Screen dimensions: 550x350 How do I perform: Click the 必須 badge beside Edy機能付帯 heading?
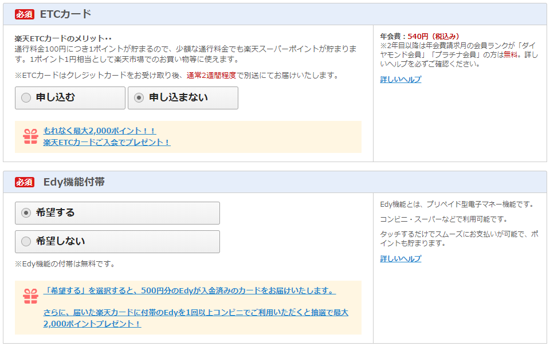(x=24, y=182)
